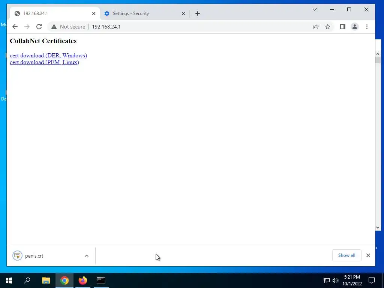The height and width of the screenshot is (288, 384).
Task: Click the background window scroll-down arrow
Action: coord(378,228)
